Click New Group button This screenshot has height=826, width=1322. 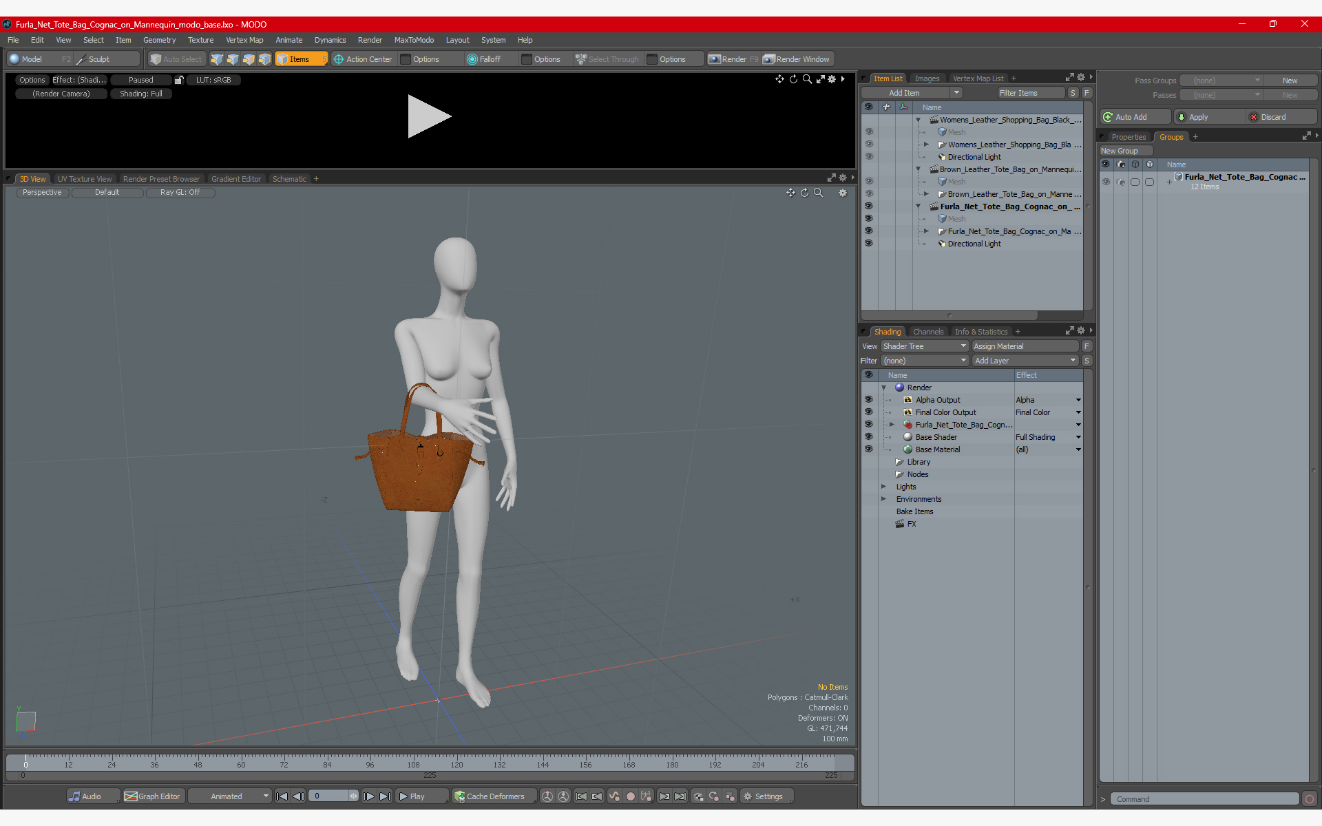(1126, 151)
